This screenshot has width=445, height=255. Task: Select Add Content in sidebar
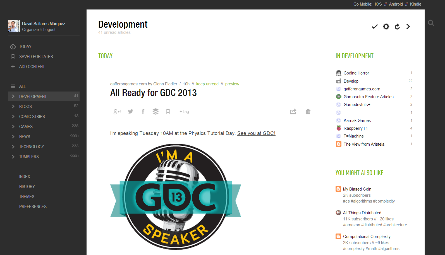tap(32, 67)
